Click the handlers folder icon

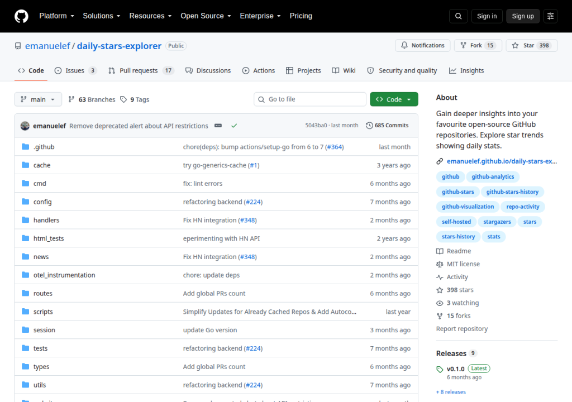(25, 220)
